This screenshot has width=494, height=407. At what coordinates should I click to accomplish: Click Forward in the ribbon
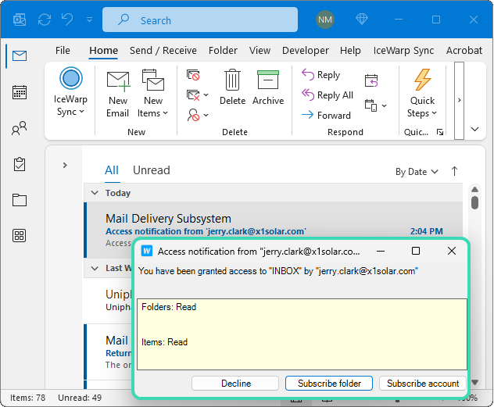click(326, 115)
